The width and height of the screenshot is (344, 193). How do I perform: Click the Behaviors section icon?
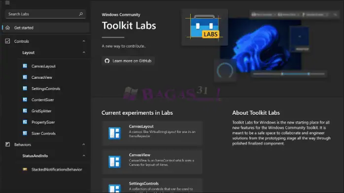[x=8, y=144]
